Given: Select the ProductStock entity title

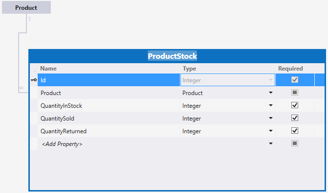Looking at the screenshot, I should click(173, 56).
